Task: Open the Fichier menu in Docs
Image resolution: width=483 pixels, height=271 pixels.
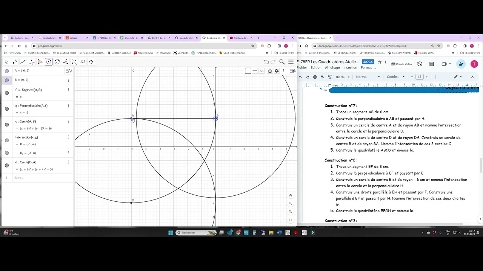Action: [x=302, y=68]
